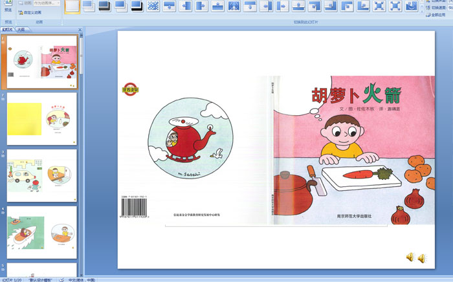Image resolution: width=453 pixels, height=282 pixels.
Task: Select slide 1 thumbnail
Action: point(42,62)
